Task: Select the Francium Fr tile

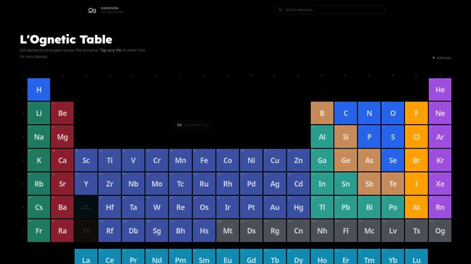Action: pos(39,231)
